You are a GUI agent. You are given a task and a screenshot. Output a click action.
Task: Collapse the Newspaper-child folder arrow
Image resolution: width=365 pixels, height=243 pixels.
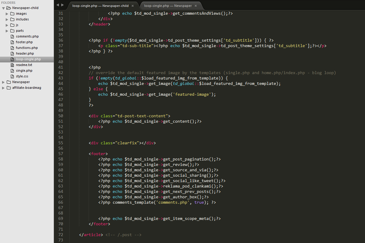coord(3,8)
